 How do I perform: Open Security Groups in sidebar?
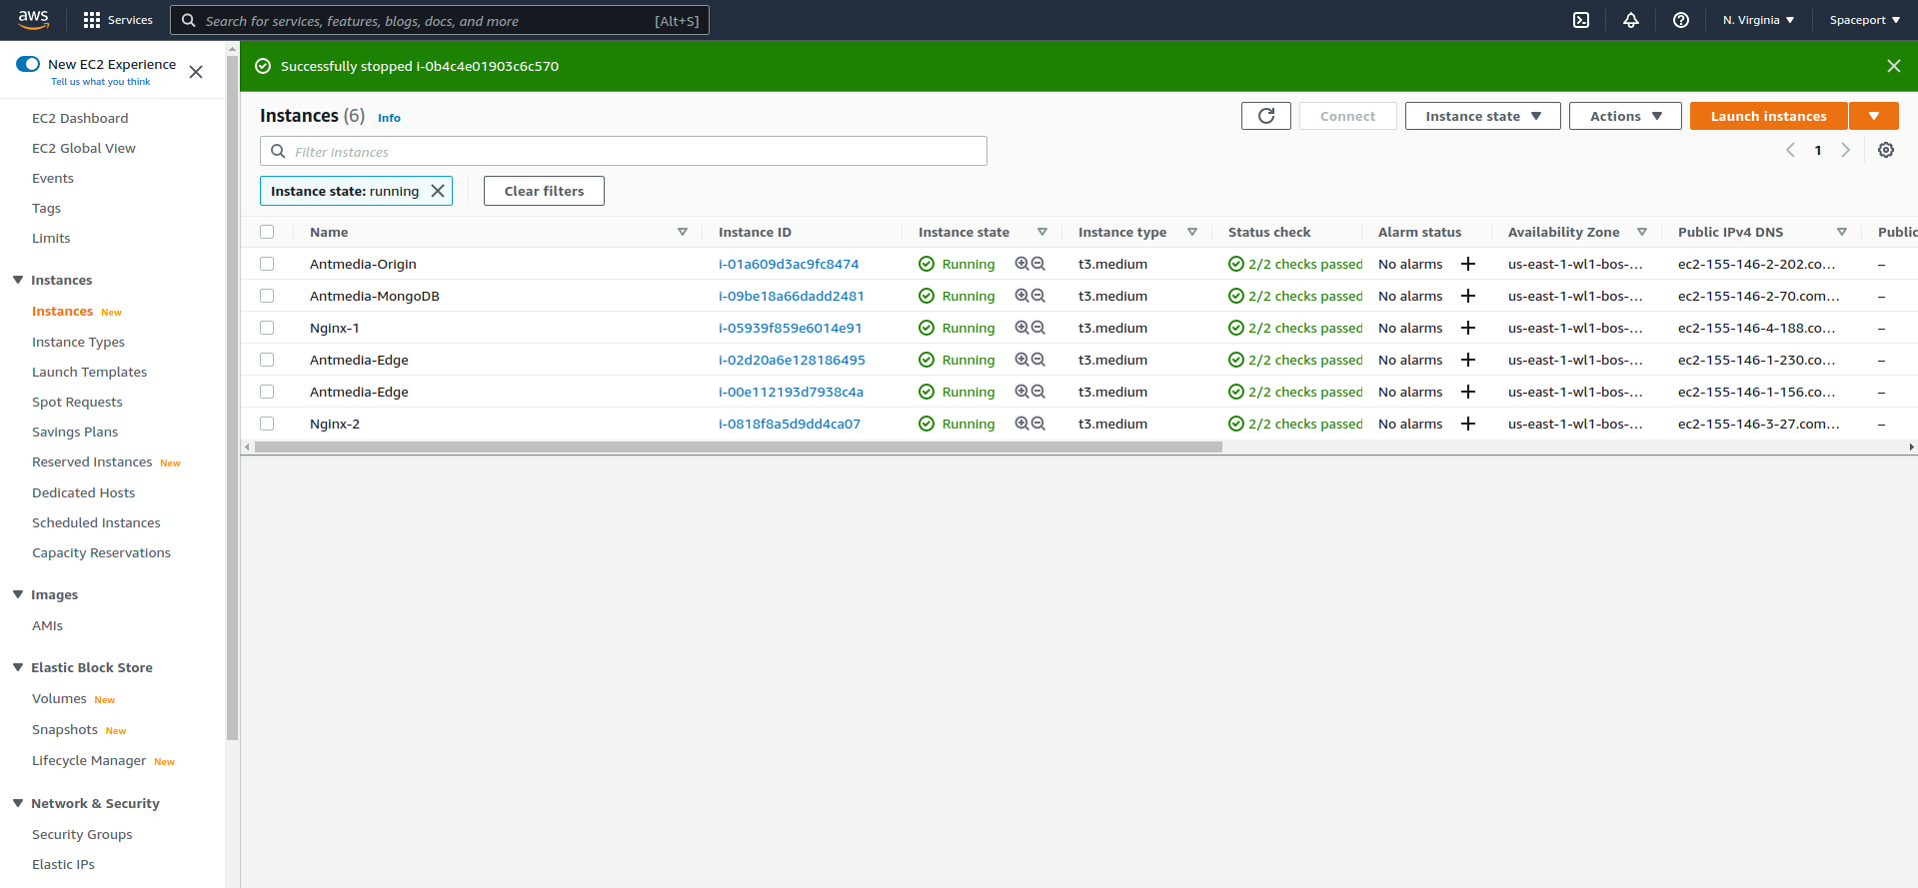82,834
